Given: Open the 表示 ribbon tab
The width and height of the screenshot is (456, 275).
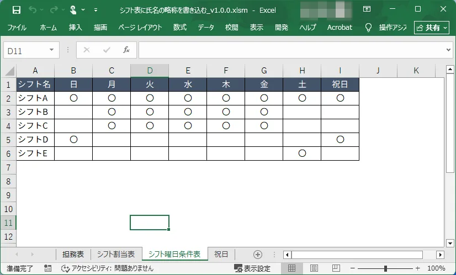Looking at the screenshot, I should click(x=257, y=28).
